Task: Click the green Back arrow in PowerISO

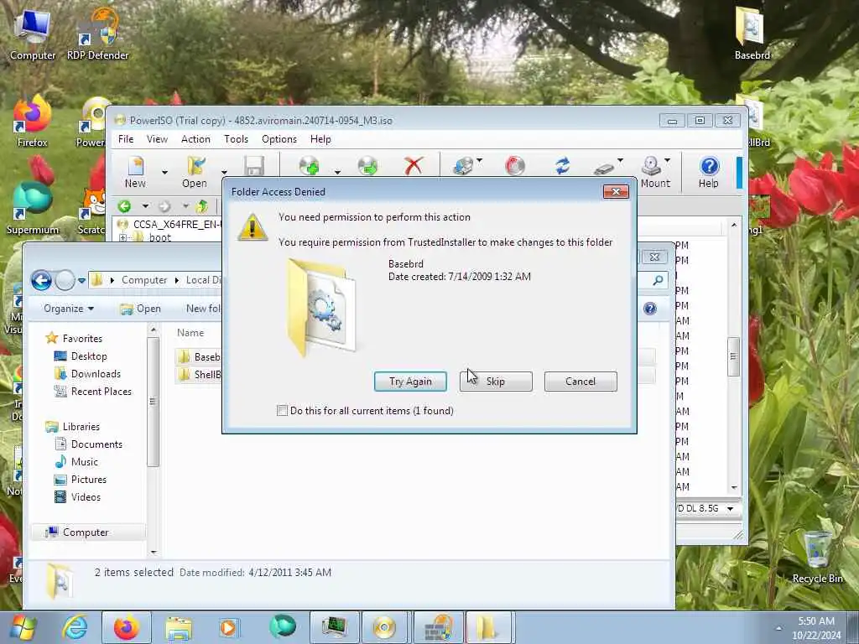Action: (125, 206)
